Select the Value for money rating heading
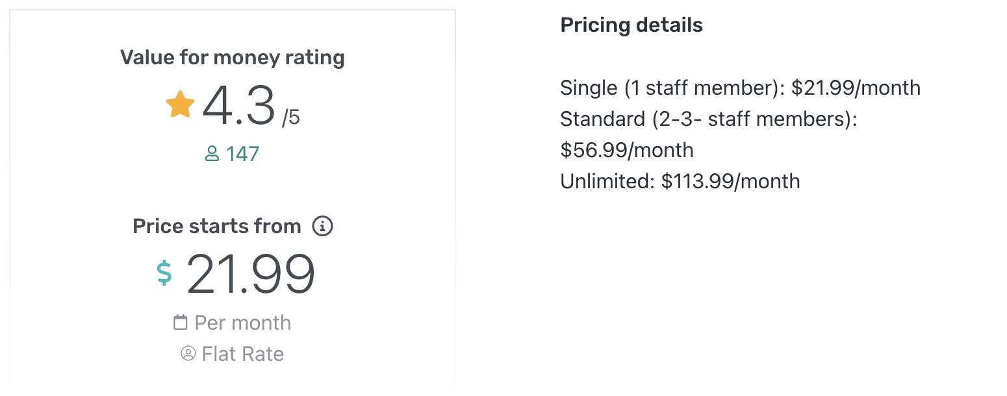This screenshot has height=396, width=1007. pos(233,58)
